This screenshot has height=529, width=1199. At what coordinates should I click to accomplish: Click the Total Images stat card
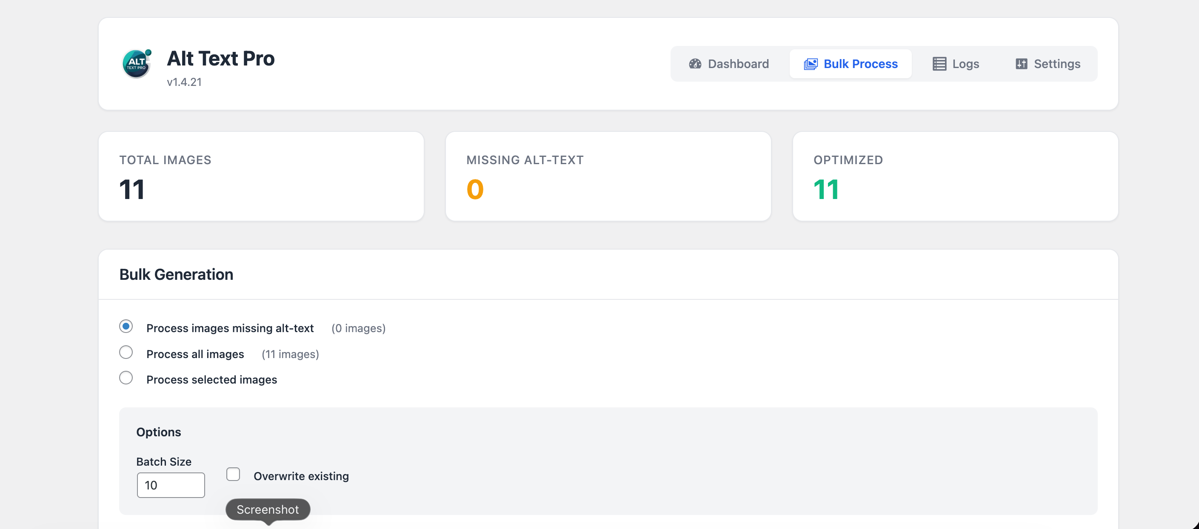[x=261, y=176]
